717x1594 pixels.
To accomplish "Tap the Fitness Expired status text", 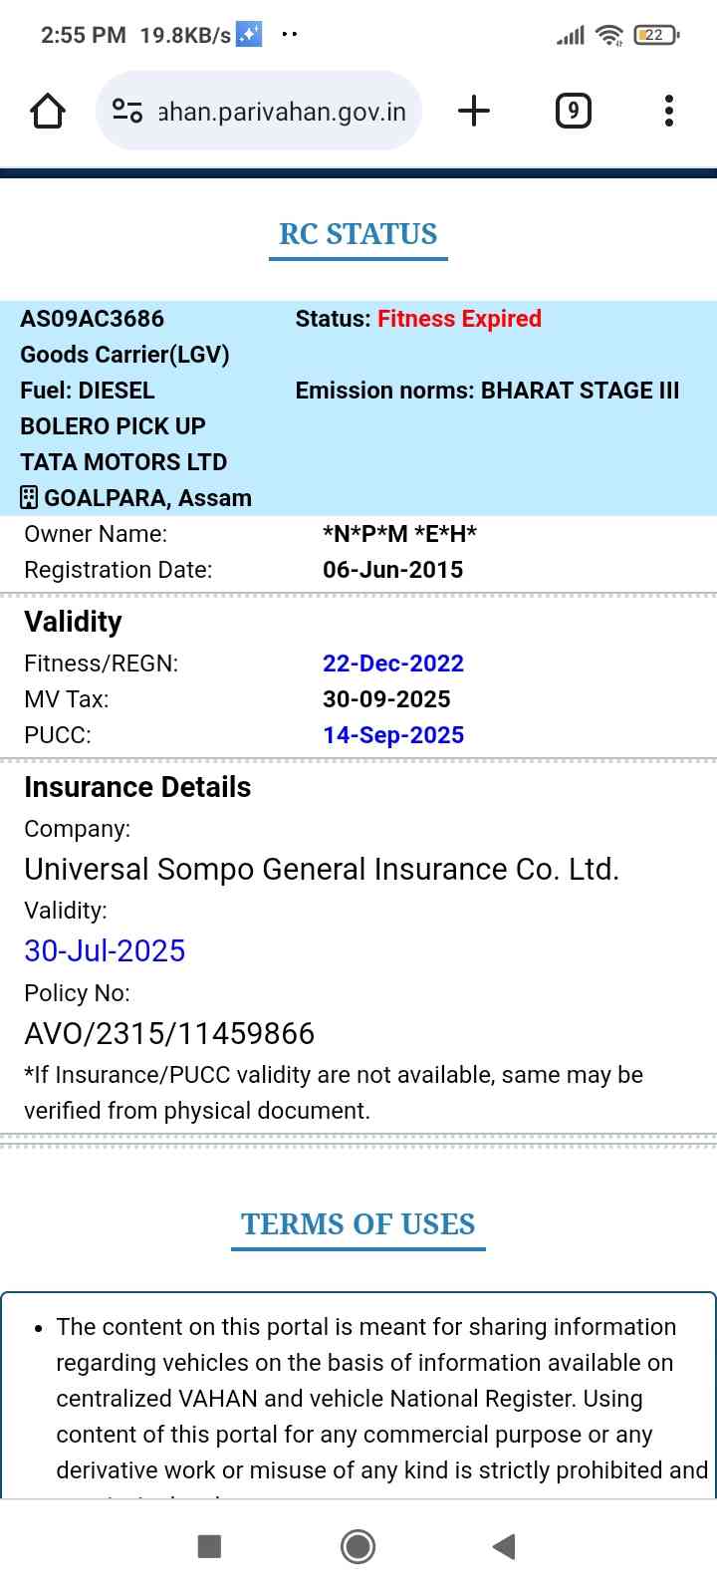I will tap(459, 319).
